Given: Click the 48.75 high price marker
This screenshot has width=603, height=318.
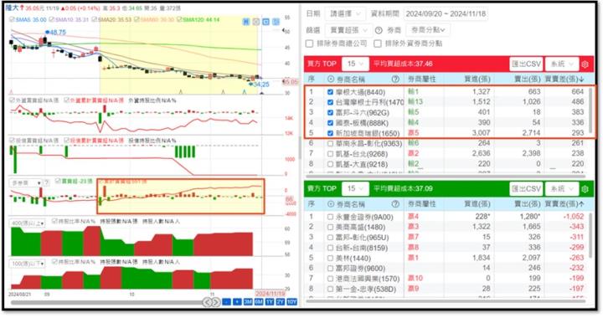Looking at the screenshot, I should (x=55, y=33).
